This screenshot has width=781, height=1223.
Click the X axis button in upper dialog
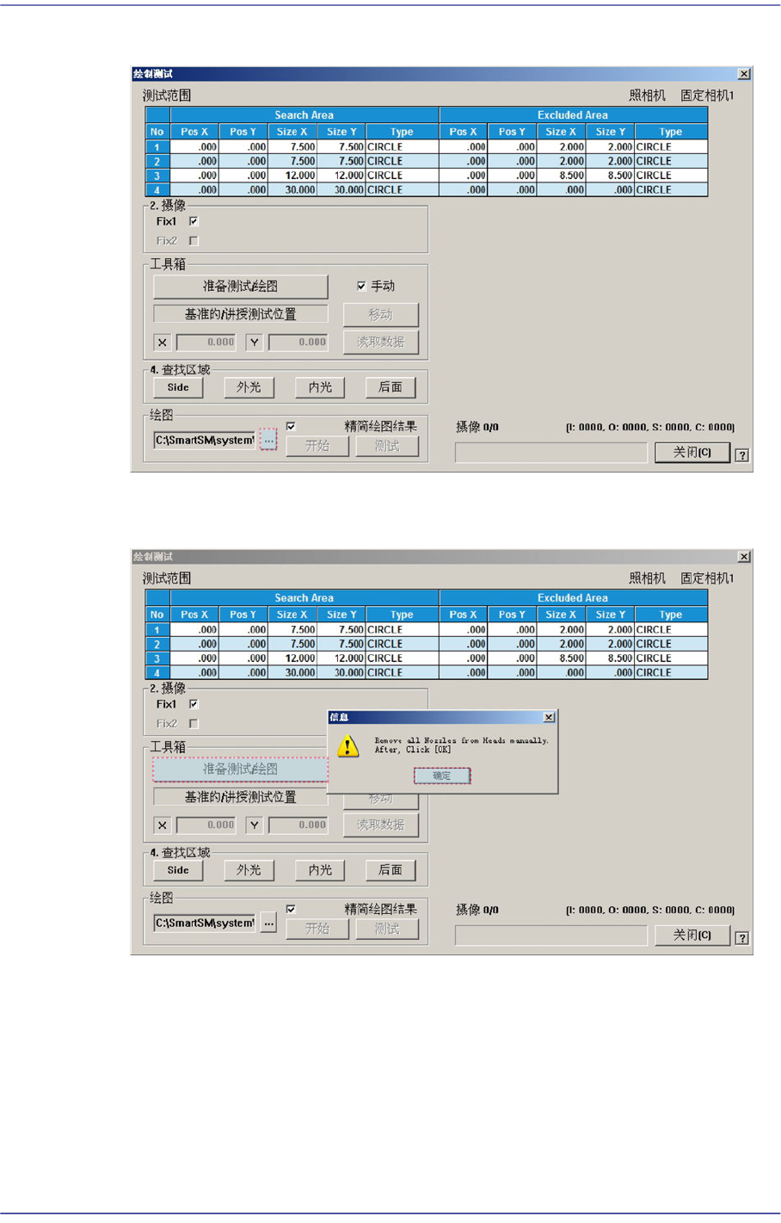(x=162, y=343)
